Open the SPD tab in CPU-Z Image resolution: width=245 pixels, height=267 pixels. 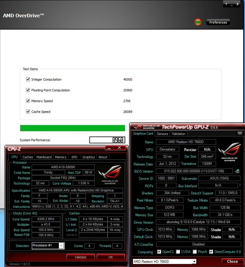pos(74,157)
